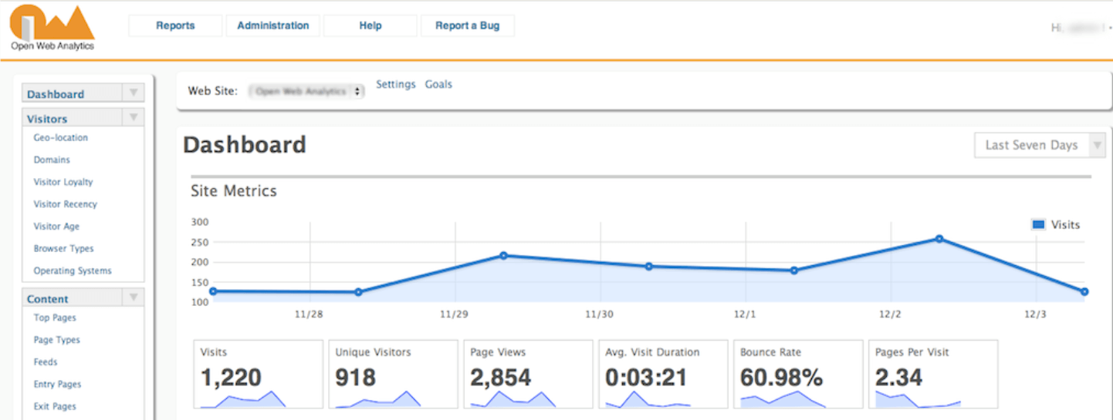The width and height of the screenshot is (1113, 420).
Task: Open the Browser Types report
Action: point(63,249)
